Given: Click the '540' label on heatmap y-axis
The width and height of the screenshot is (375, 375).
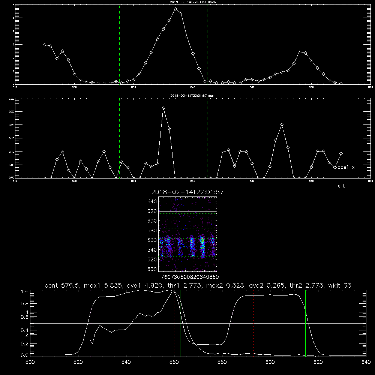Looking at the screenshot, I should coord(152,250).
